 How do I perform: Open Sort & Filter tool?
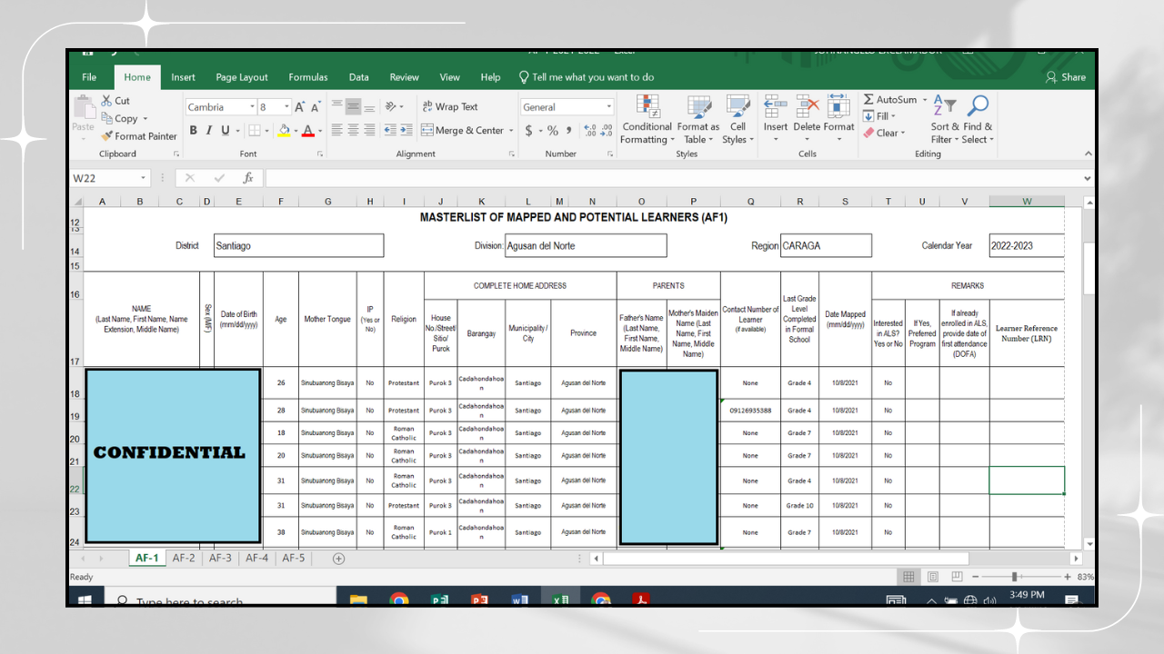point(945,106)
